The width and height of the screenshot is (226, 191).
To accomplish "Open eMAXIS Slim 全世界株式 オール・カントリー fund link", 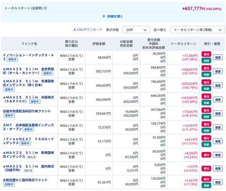I will point(28,71).
